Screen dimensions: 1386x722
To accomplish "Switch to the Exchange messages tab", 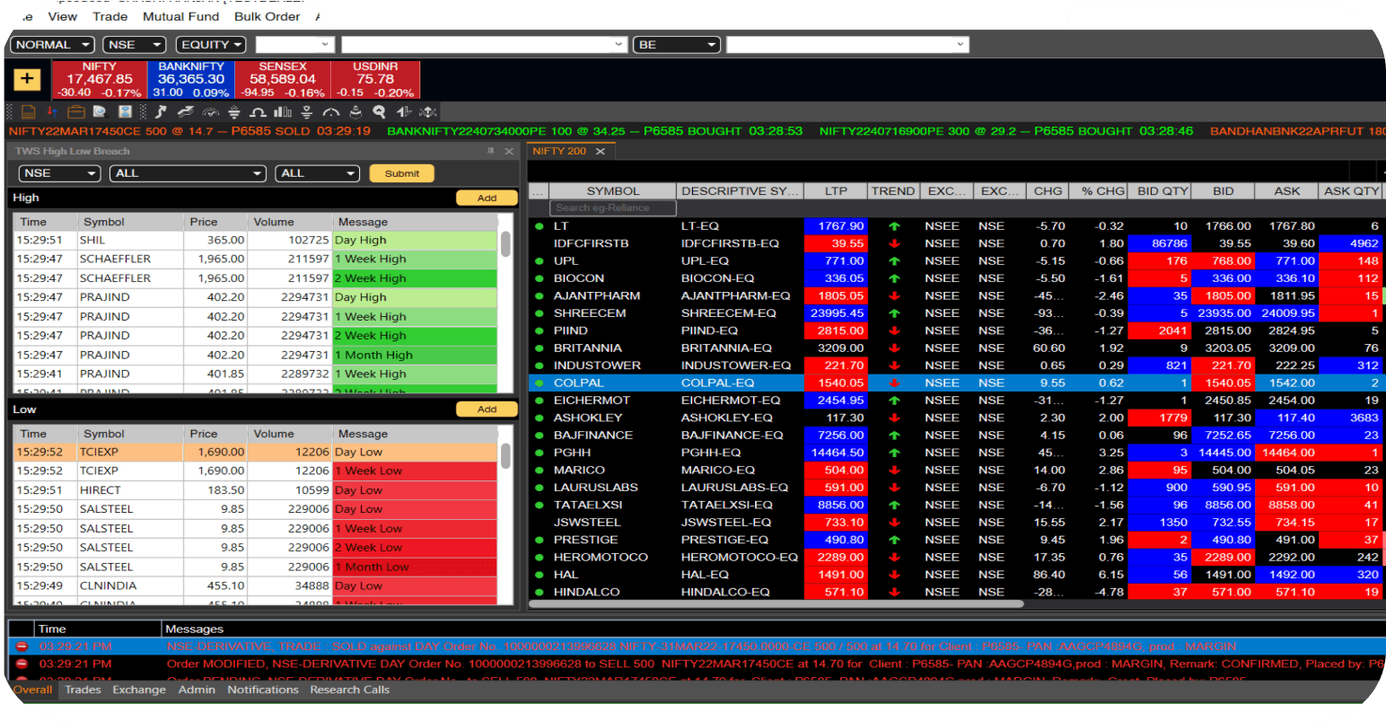I will click(x=139, y=690).
